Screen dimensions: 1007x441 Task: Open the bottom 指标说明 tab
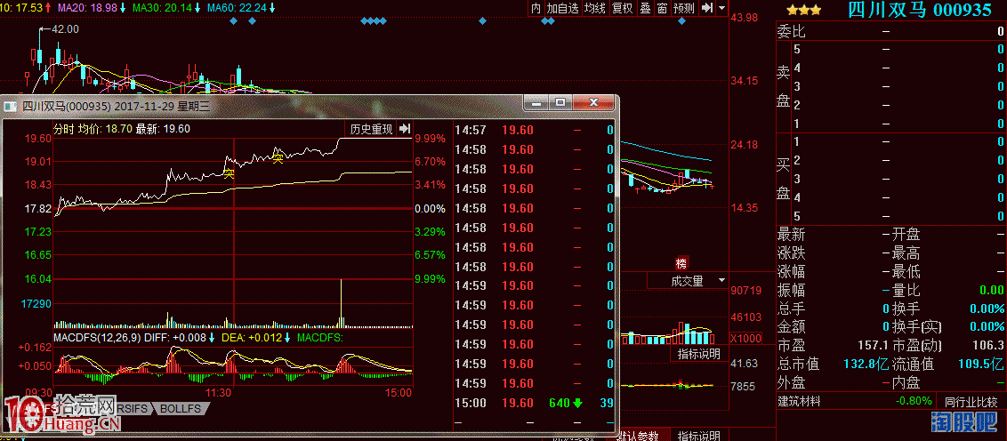699,436
